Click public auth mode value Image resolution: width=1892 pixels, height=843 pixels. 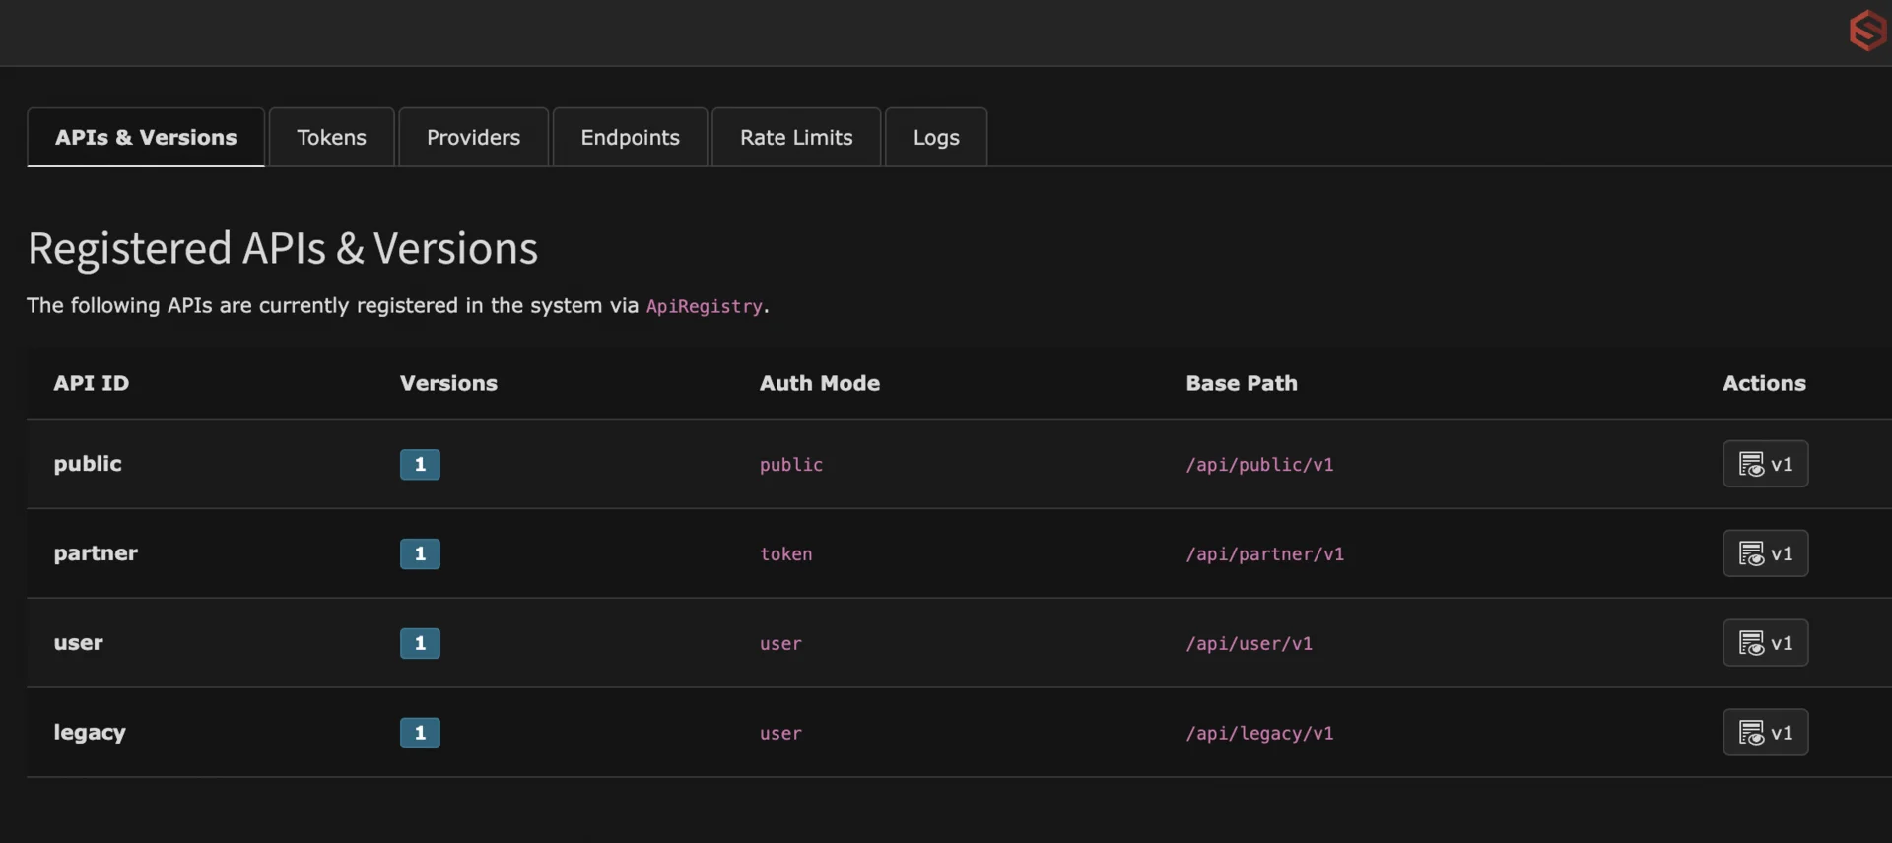[790, 465]
